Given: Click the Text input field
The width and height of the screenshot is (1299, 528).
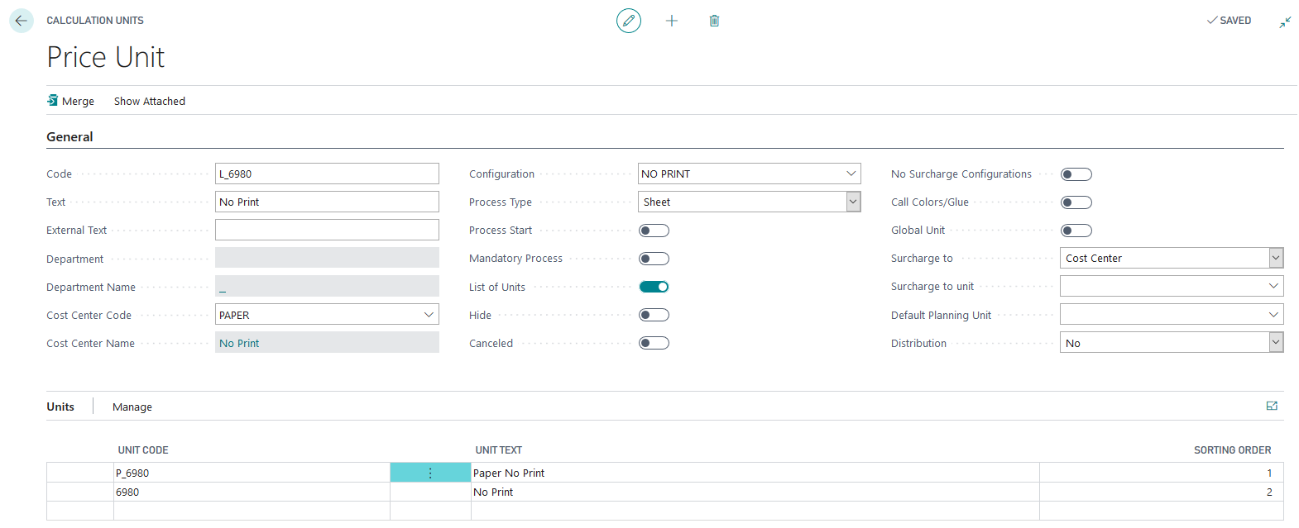Looking at the screenshot, I should point(327,202).
